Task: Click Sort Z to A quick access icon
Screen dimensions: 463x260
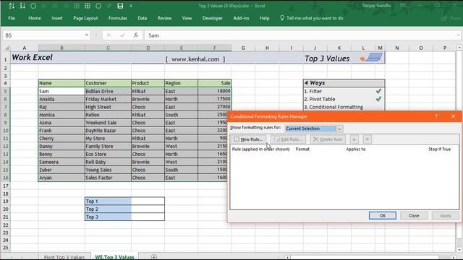Action: 22,6
